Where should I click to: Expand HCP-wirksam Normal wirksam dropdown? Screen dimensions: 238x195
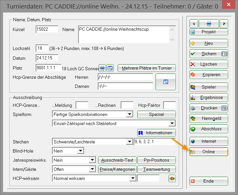(x=133, y=178)
